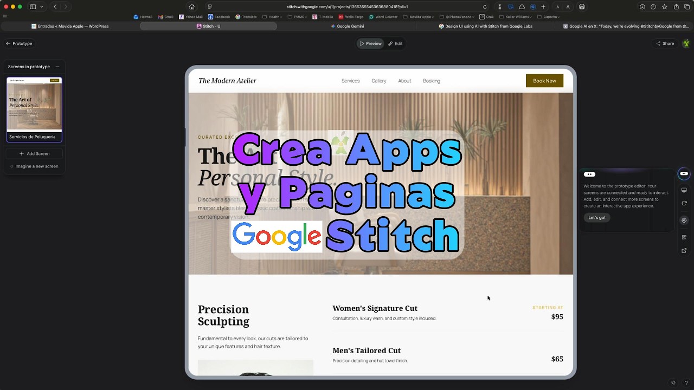Open Services in the prototype navigation
Screen dimensions: 694x390
click(x=350, y=81)
